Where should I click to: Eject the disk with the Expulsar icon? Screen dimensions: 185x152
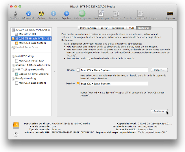point(66,14)
